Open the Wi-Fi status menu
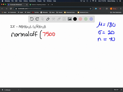The image size is (123, 92). [x=93, y=1]
